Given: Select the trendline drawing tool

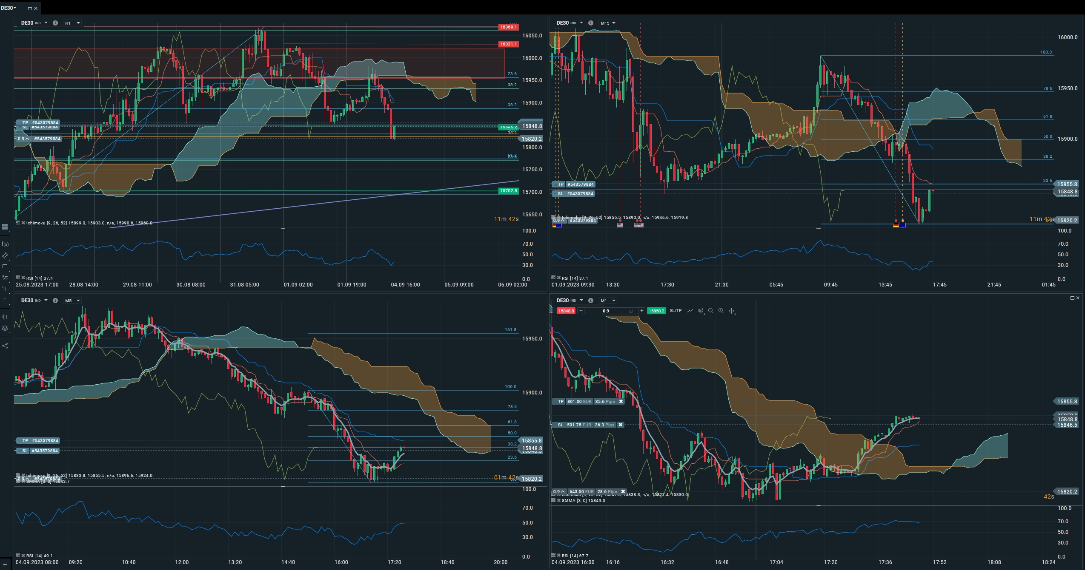Looking at the screenshot, I should 5,255.
